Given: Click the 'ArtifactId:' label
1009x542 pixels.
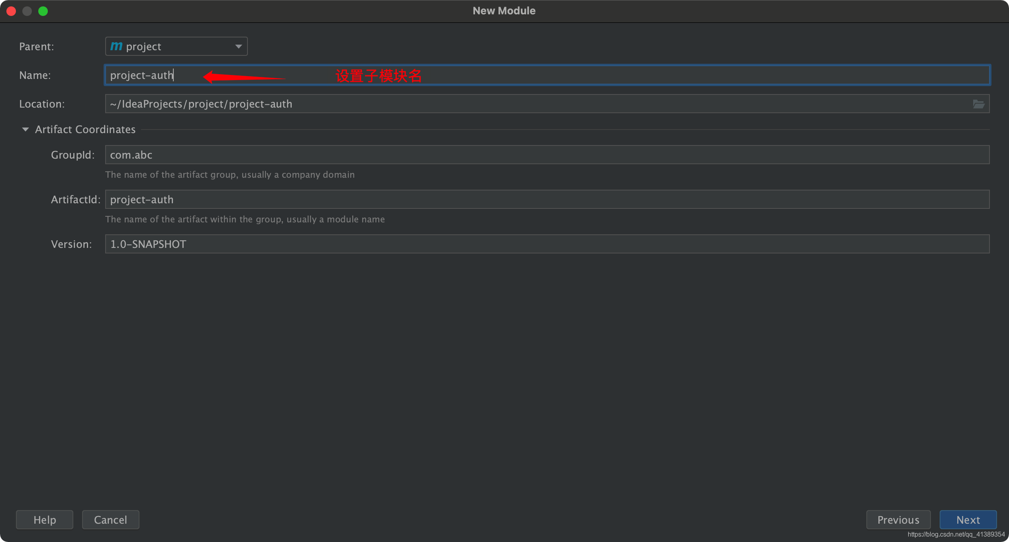Looking at the screenshot, I should click(x=76, y=200).
